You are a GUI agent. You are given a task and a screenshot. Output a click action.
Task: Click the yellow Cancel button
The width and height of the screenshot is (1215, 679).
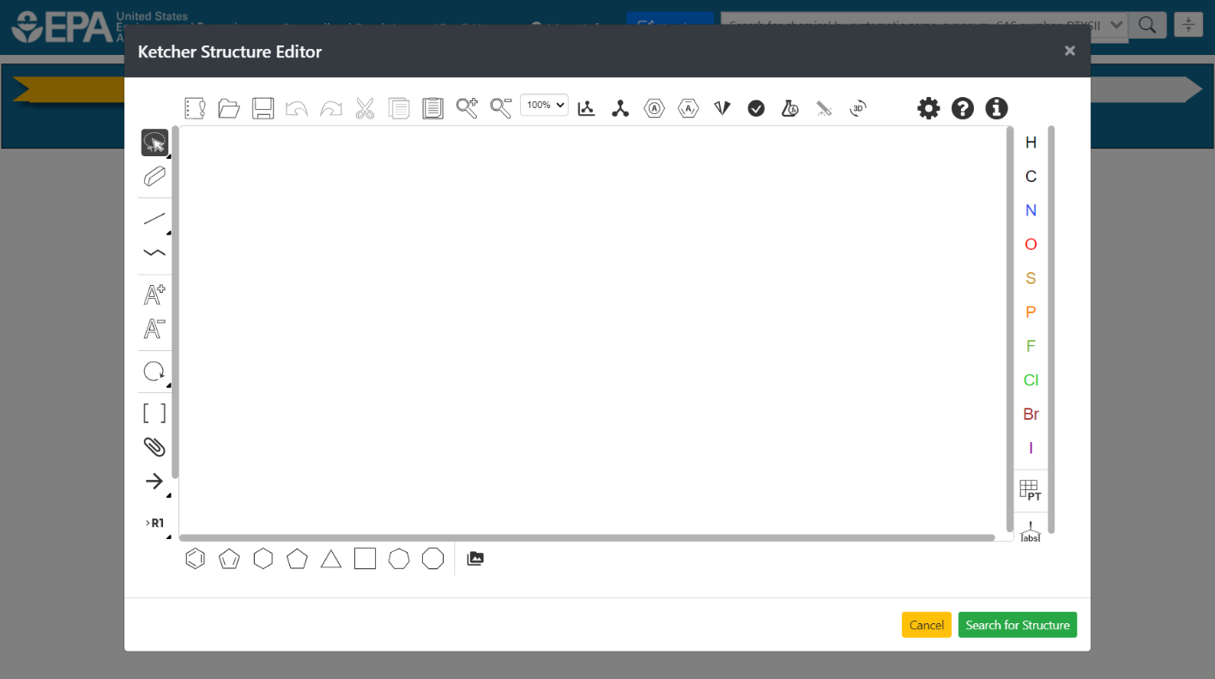click(x=926, y=625)
